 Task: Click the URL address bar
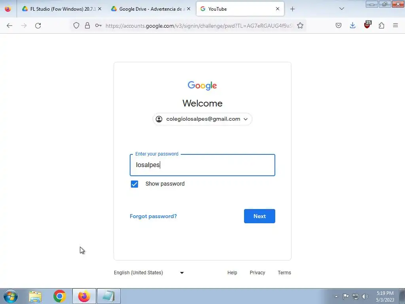(199, 26)
